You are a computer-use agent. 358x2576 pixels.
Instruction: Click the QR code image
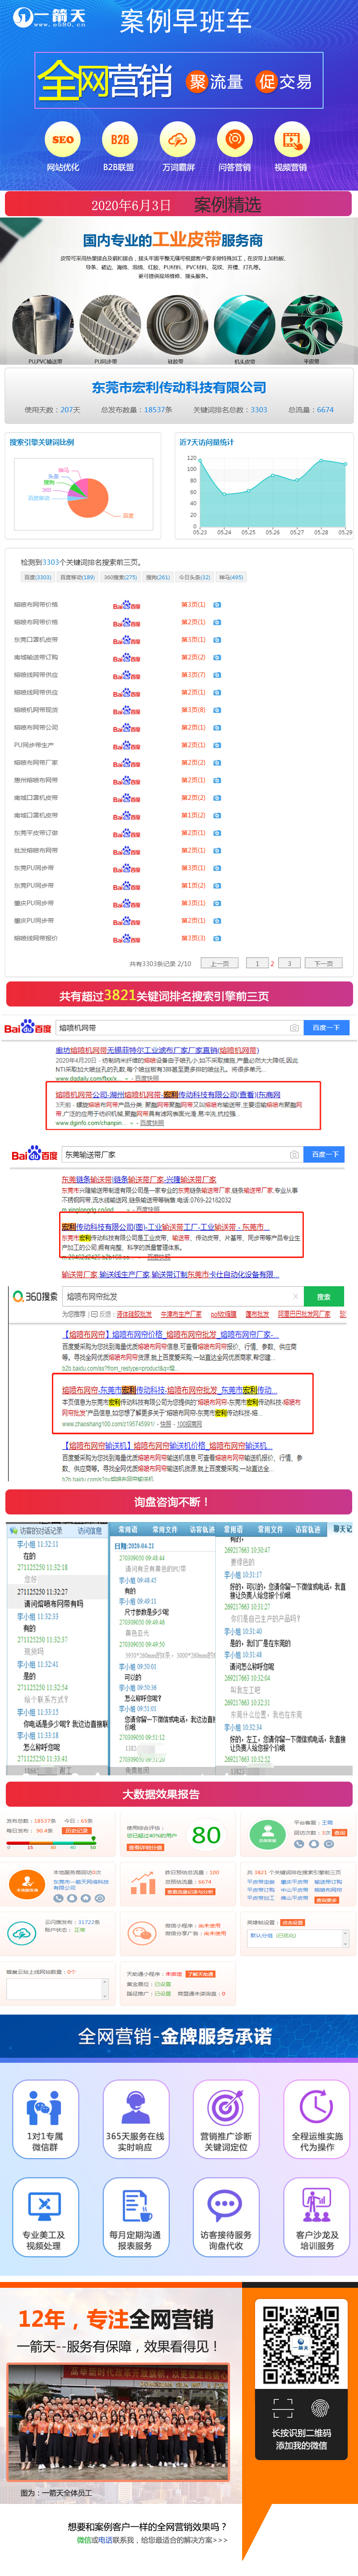tap(301, 2345)
